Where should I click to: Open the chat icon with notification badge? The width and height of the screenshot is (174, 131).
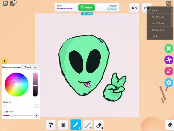pos(12,3)
